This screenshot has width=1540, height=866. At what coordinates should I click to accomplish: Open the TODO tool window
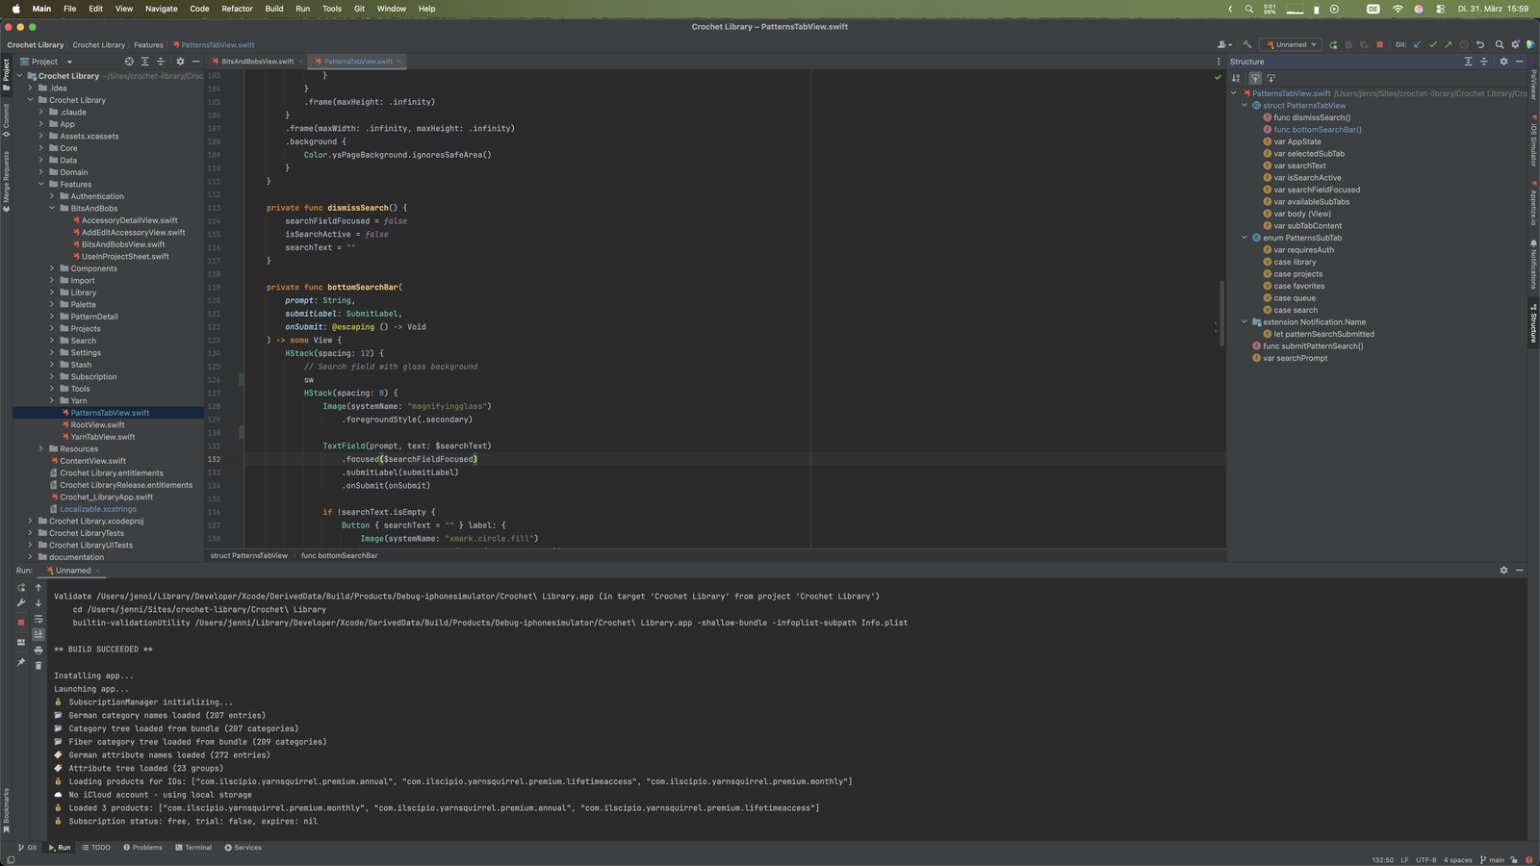pos(96,848)
